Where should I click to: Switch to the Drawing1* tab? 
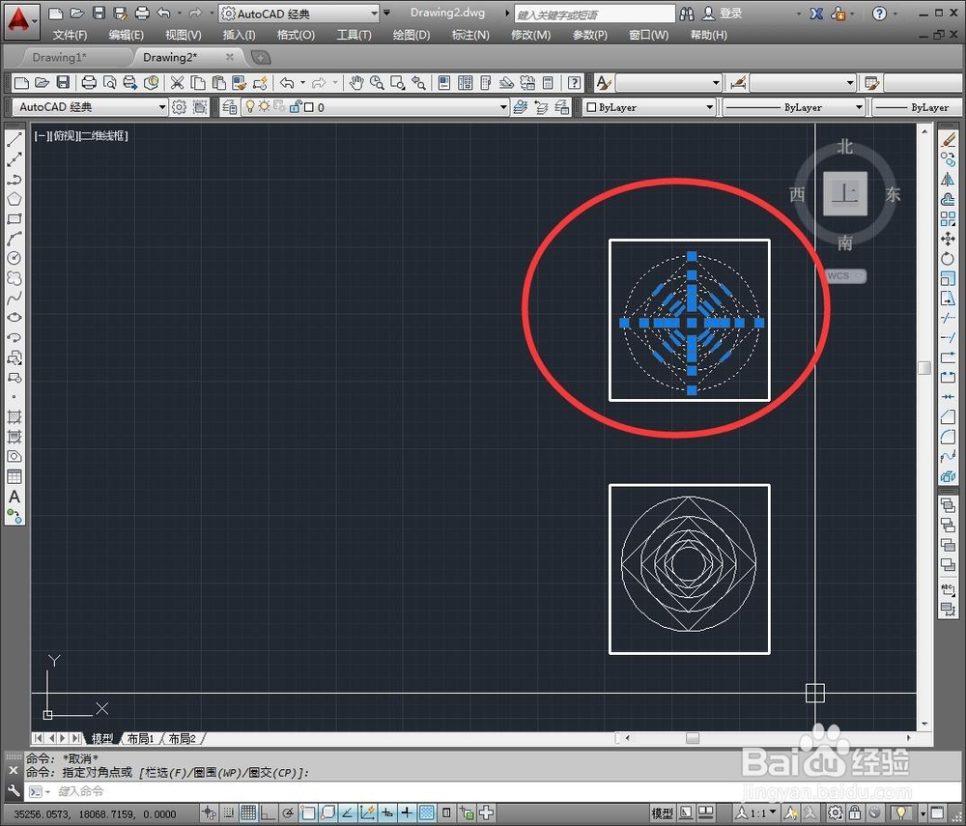pos(59,57)
